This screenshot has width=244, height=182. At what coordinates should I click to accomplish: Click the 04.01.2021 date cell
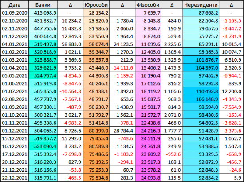click(x=14, y=44)
